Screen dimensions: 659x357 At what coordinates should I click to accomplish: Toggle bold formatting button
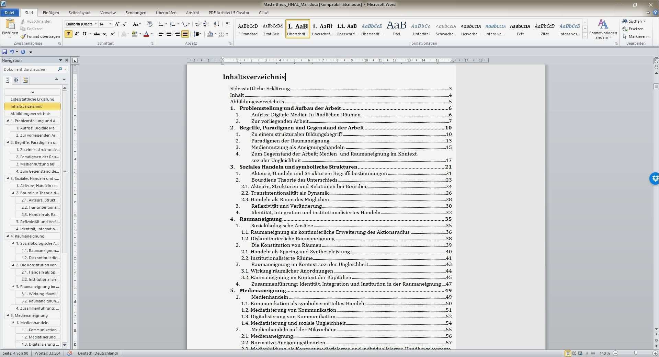(68, 34)
